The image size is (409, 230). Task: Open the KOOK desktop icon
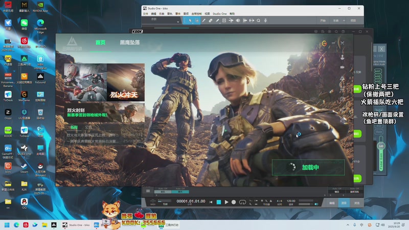pyautogui.click(x=8, y=132)
